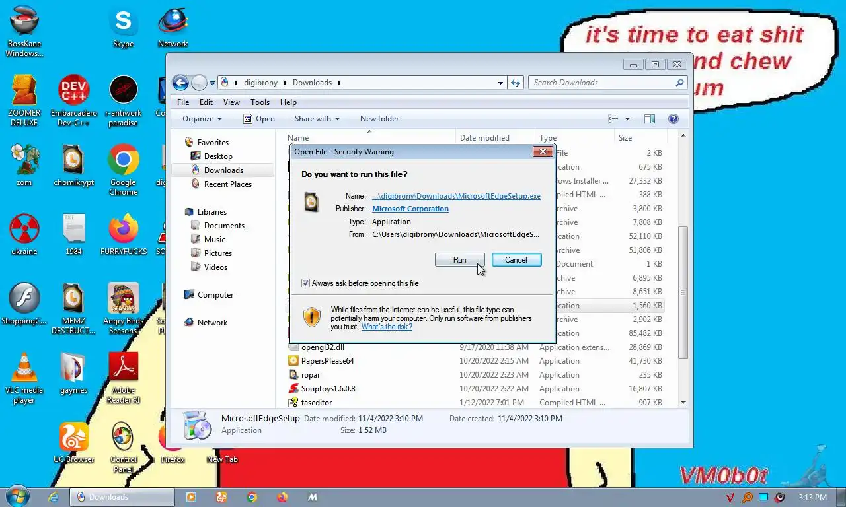The height and width of the screenshot is (507, 846).
Task: Click Cancel in the Security Warning
Action: (x=516, y=260)
